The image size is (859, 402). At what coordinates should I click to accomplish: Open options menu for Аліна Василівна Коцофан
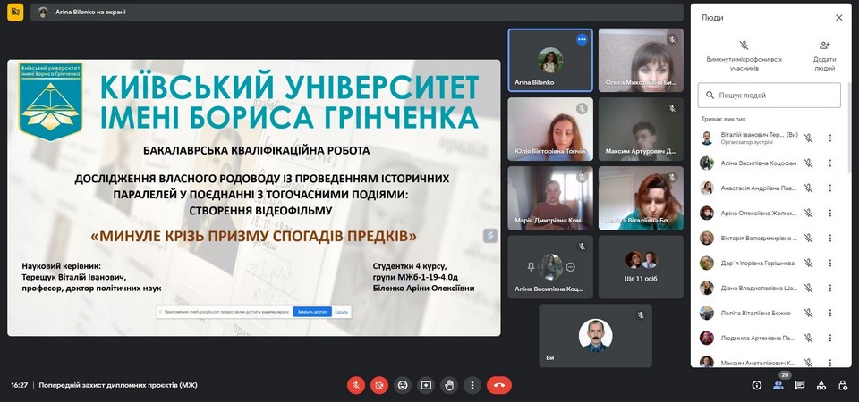(x=829, y=163)
